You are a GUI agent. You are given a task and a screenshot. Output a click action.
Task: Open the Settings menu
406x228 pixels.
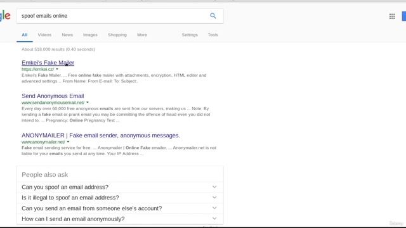click(x=190, y=35)
